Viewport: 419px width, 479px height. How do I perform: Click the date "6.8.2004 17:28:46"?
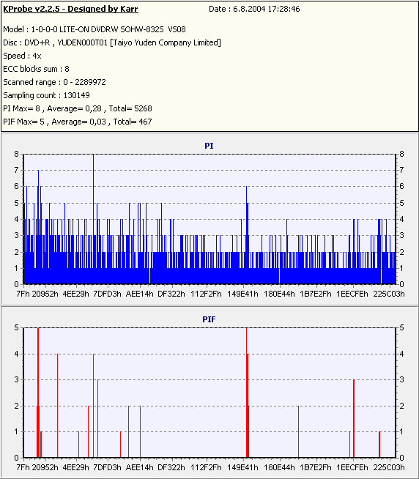(x=266, y=9)
